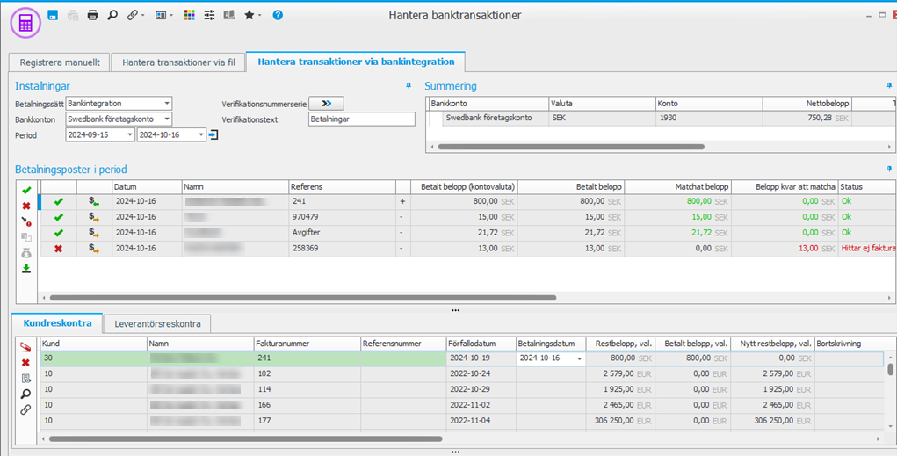Open the Betalningsdatum dropdown for invoice 241
The height and width of the screenshot is (456, 897).
point(580,358)
